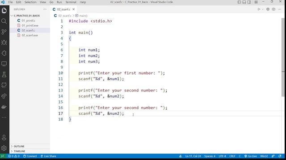The width and height of the screenshot is (286, 160).
Task: Place cursor on line 17 scanf
Action: [101, 114]
